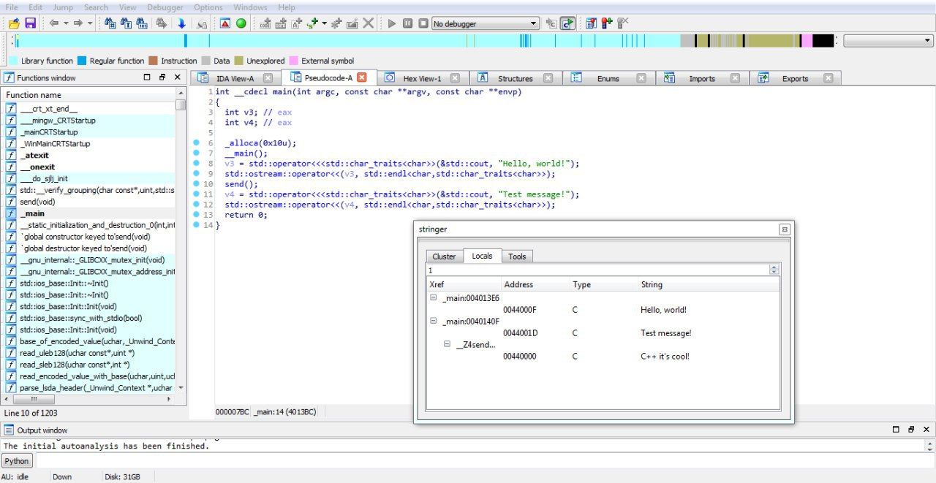The height and width of the screenshot is (483, 936).
Task: Collapse the _Z4send tree node
Action: 447,344
